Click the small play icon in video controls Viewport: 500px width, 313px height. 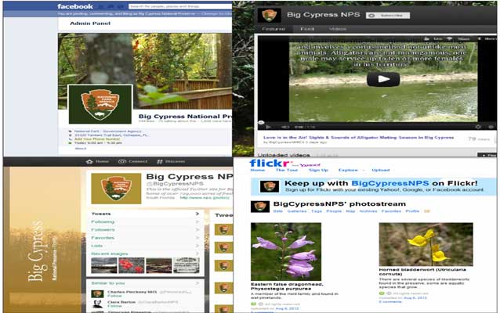click(x=269, y=127)
